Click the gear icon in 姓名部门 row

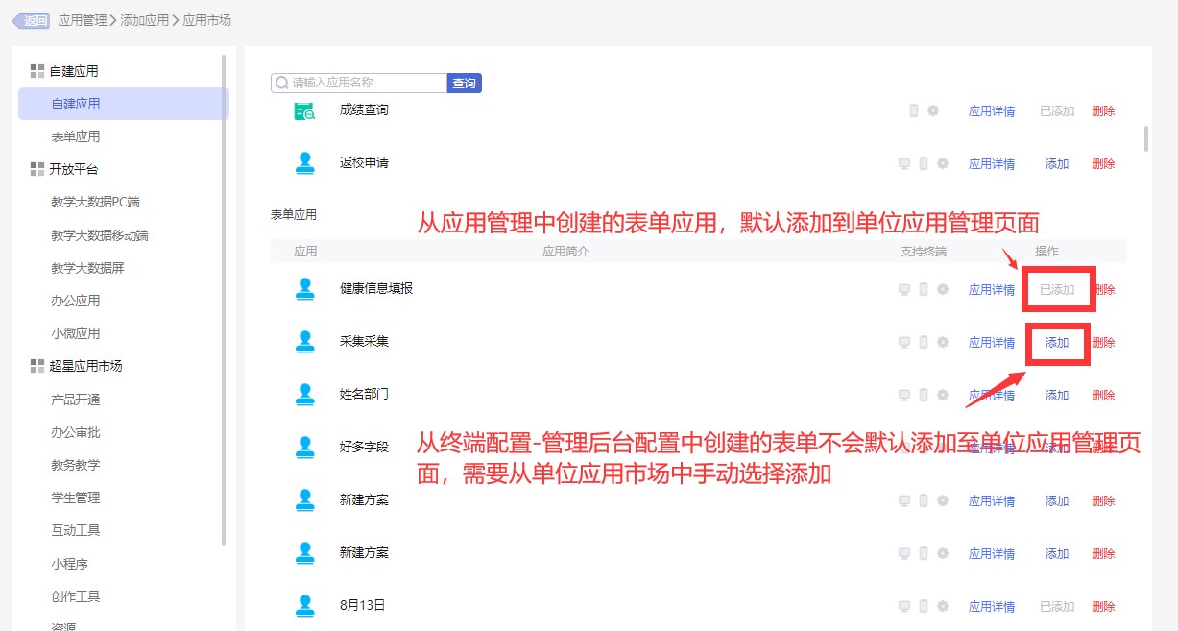pos(943,395)
